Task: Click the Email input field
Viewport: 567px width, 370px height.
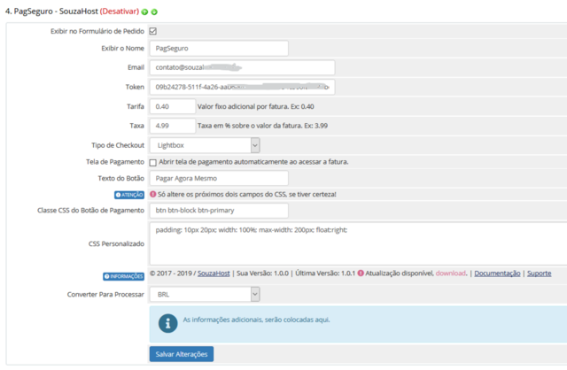Action: 242,67
